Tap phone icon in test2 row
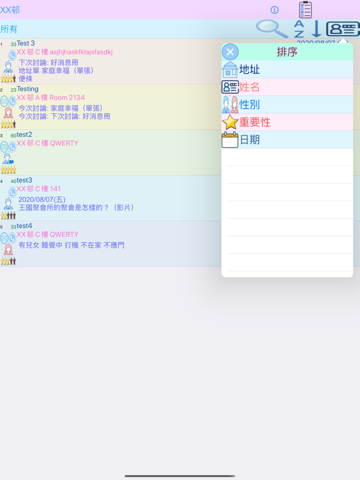 point(12,147)
